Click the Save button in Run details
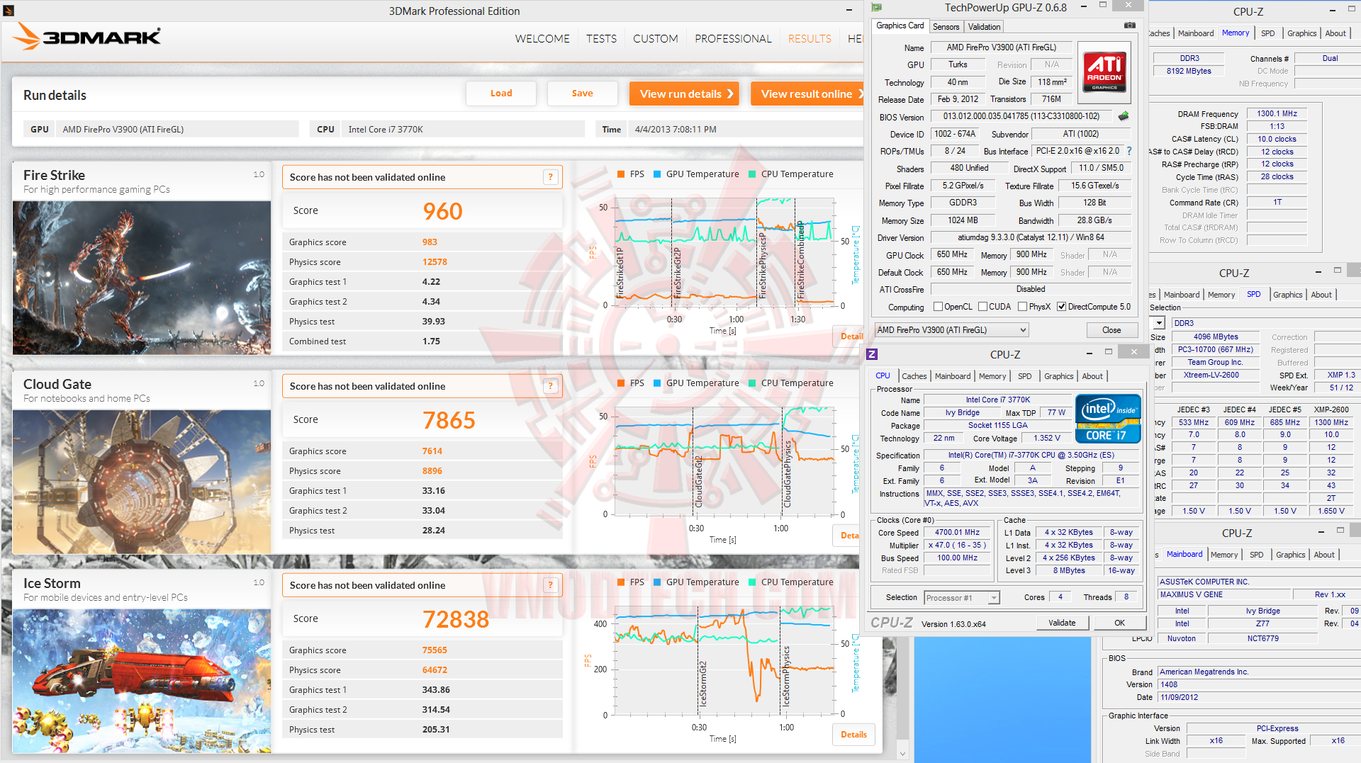 click(x=582, y=94)
